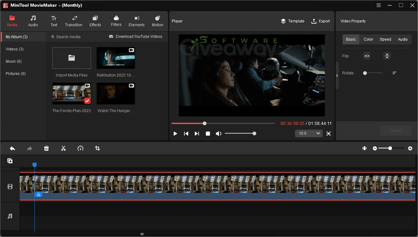Click the Reset button
This screenshot has width=418, height=237.
[x=396, y=131]
